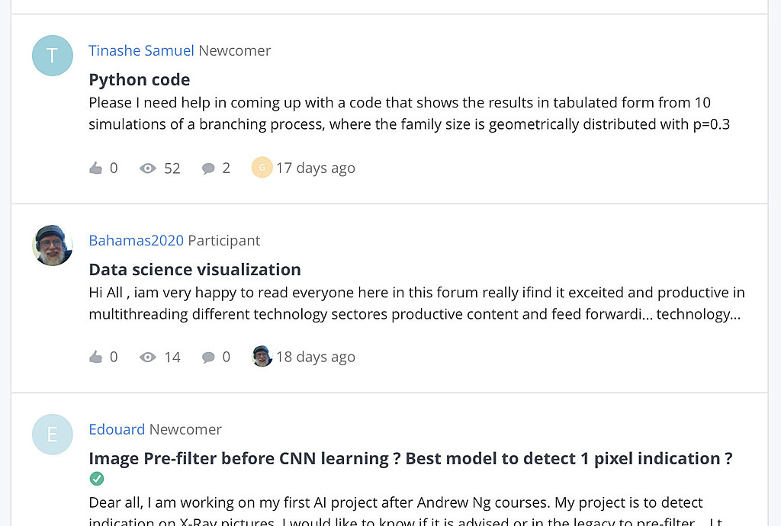Click Edouard's letter E avatar
The width and height of the screenshot is (781, 526).
coord(53,435)
